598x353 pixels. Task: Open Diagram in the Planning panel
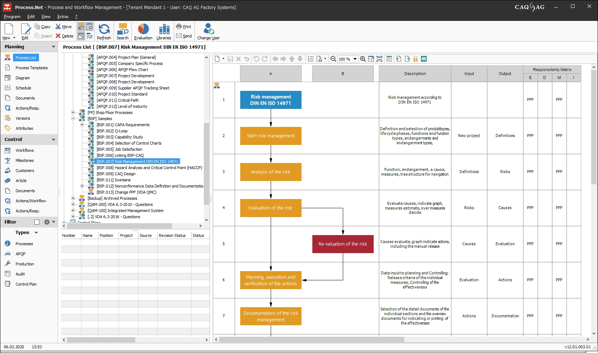point(22,78)
